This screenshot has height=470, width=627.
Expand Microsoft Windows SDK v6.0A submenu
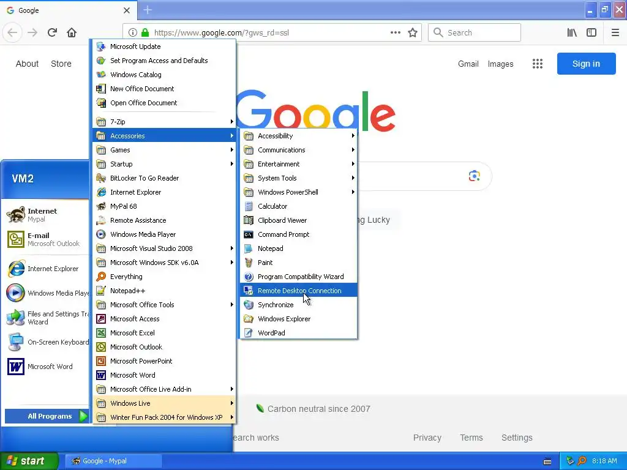164,263
